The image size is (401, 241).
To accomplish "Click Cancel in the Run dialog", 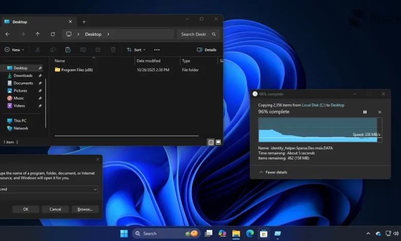I will (x=55, y=209).
